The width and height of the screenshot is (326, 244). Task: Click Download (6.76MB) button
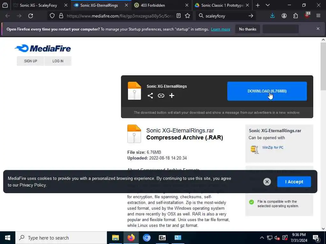pyautogui.click(x=267, y=91)
